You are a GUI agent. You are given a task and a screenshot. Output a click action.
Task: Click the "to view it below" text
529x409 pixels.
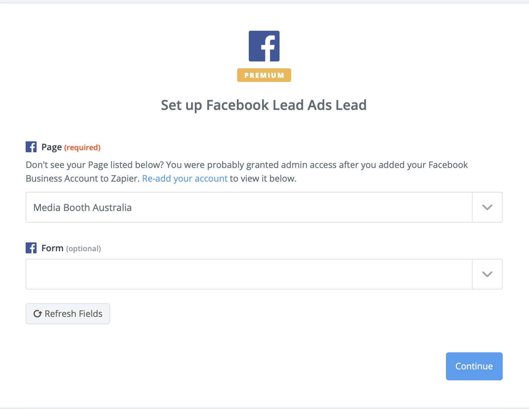click(x=263, y=179)
